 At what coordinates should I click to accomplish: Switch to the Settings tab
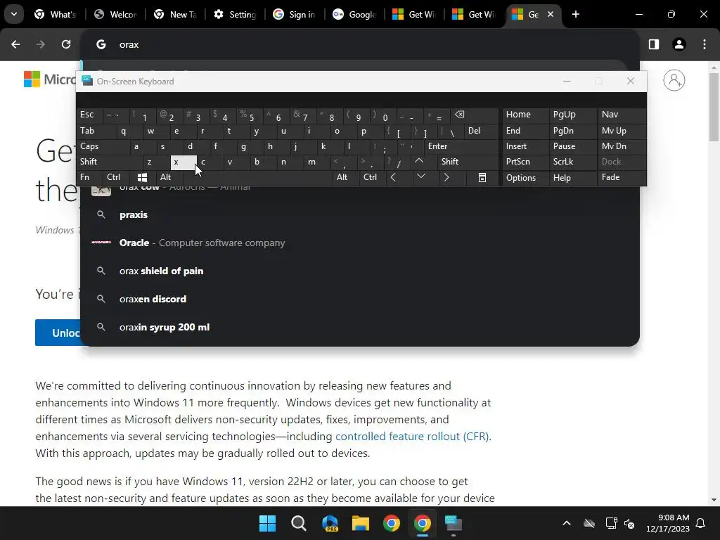coord(235,14)
